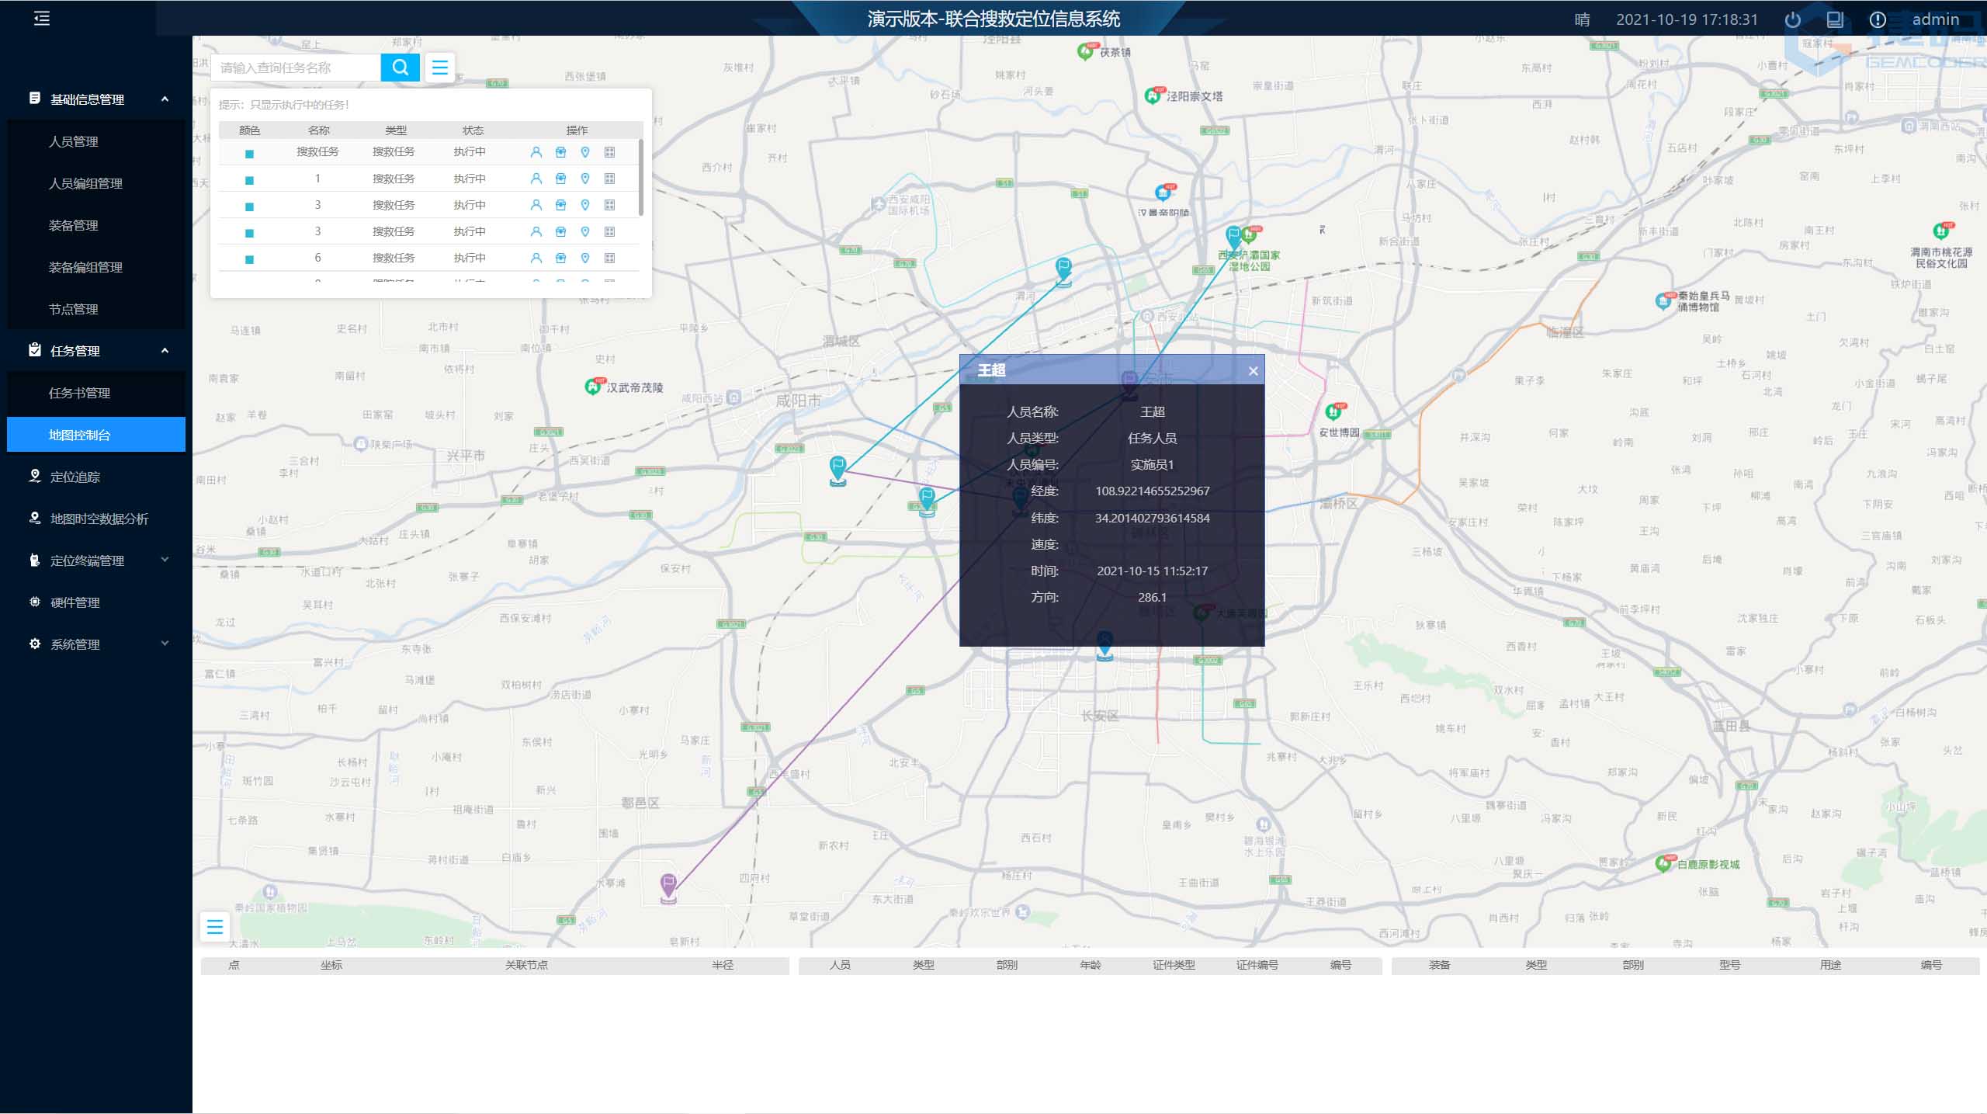Click the power icon in top bar
The width and height of the screenshot is (1987, 1114).
(1792, 19)
